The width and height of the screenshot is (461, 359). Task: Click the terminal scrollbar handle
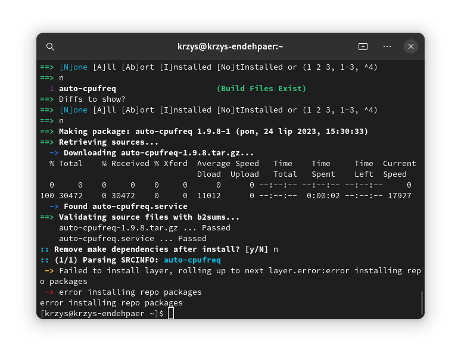click(x=422, y=303)
